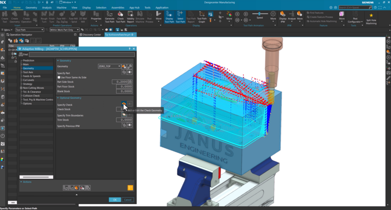
Task: Open the Validity Report
Action: [131, 17]
